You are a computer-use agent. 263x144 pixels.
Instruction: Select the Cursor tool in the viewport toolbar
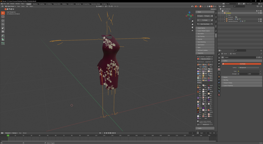pyautogui.click(x=3, y=17)
